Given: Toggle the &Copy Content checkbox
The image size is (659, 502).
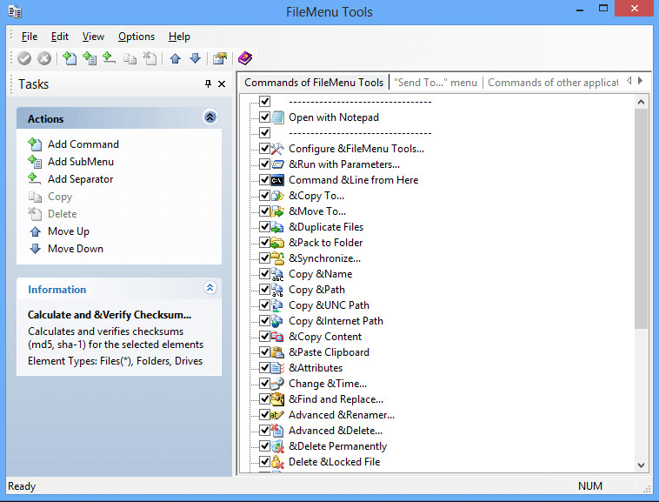Looking at the screenshot, I should click(265, 337).
